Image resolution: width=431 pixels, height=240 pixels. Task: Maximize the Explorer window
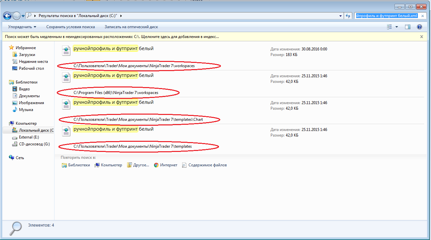coord(410,6)
